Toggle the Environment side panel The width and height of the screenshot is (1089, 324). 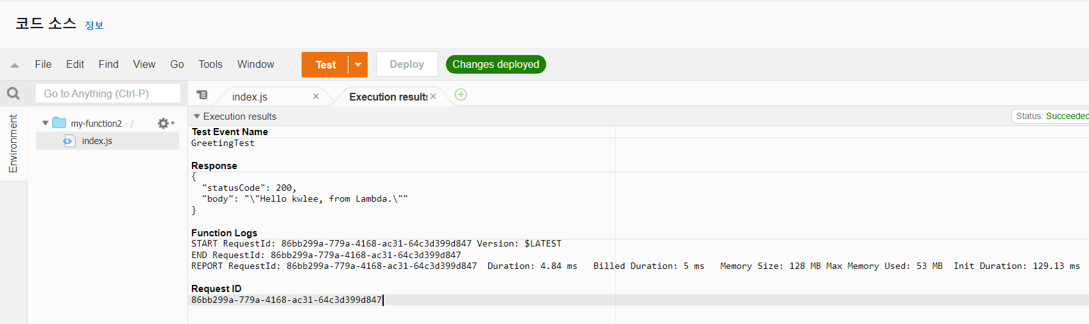13,143
